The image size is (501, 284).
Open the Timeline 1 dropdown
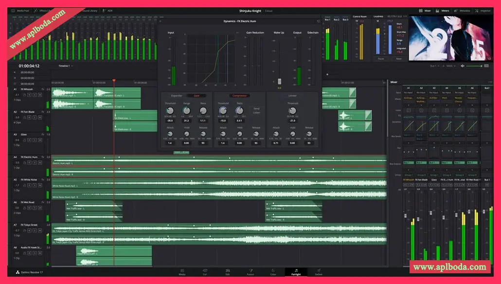pos(65,66)
